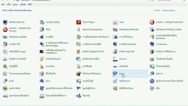
Task: Open the Ease of Access Center icon
Action: pos(152,81)
